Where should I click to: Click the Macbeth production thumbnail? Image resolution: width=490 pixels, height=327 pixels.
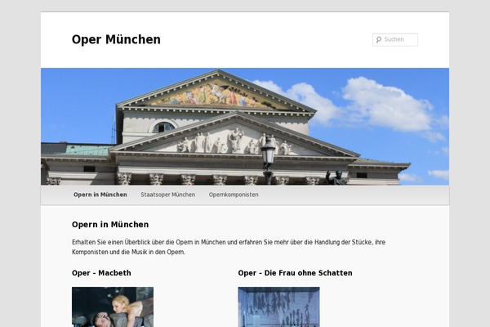pos(113,307)
